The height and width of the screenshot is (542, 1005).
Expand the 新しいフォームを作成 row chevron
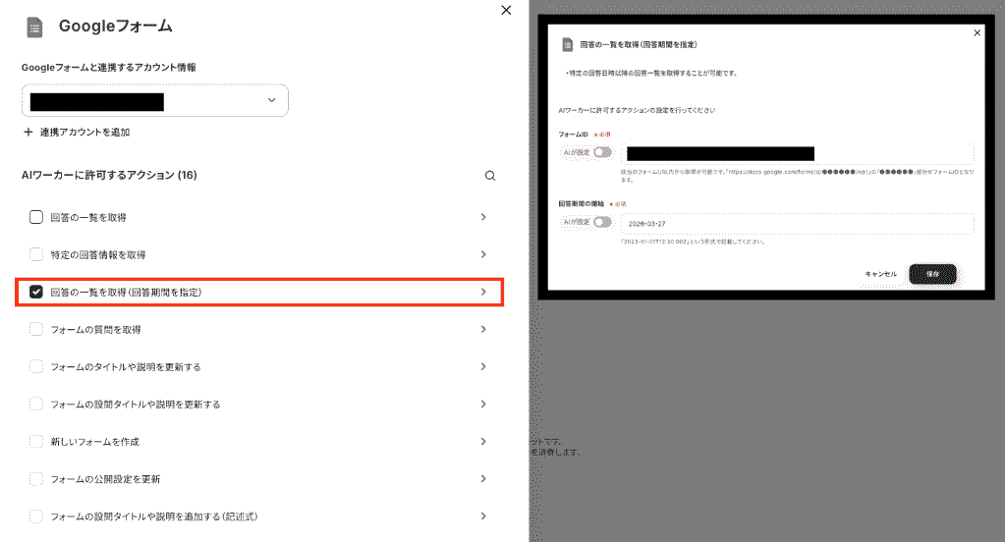tap(483, 442)
